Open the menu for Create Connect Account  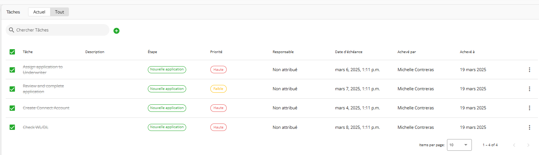click(x=529, y=108)
